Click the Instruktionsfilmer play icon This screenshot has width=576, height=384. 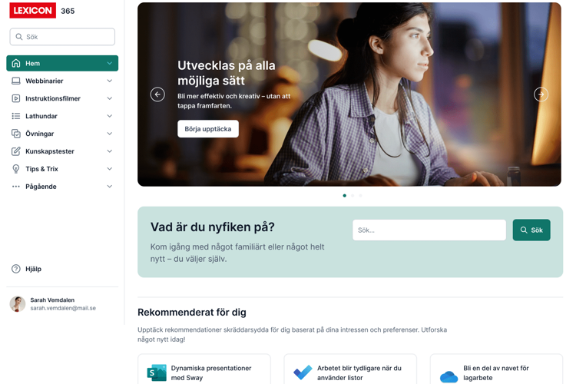coord(16,98)
